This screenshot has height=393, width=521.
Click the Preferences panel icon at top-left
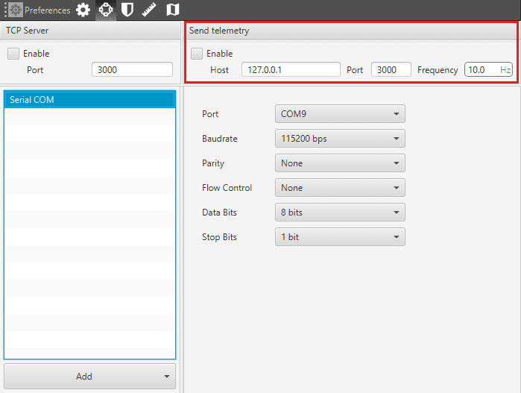click(x=16, y=10)
